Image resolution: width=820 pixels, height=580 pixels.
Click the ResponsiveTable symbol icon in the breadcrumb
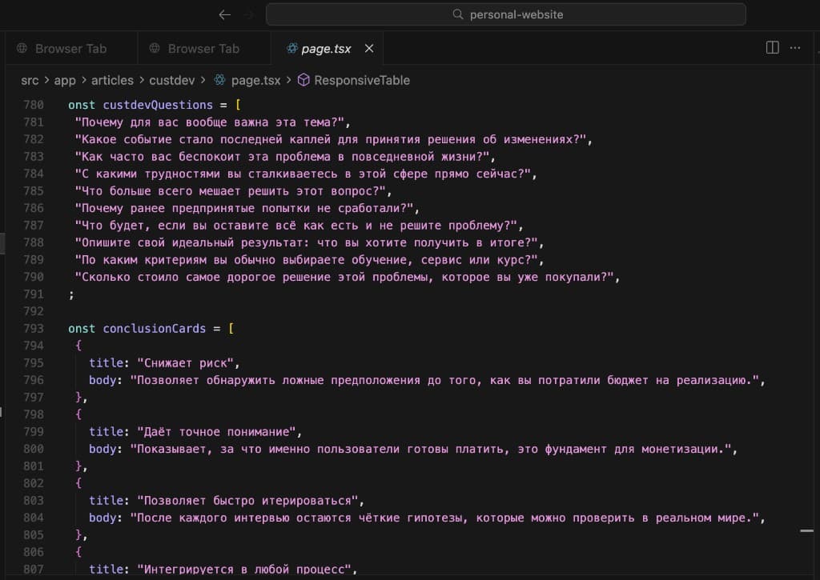303,80
